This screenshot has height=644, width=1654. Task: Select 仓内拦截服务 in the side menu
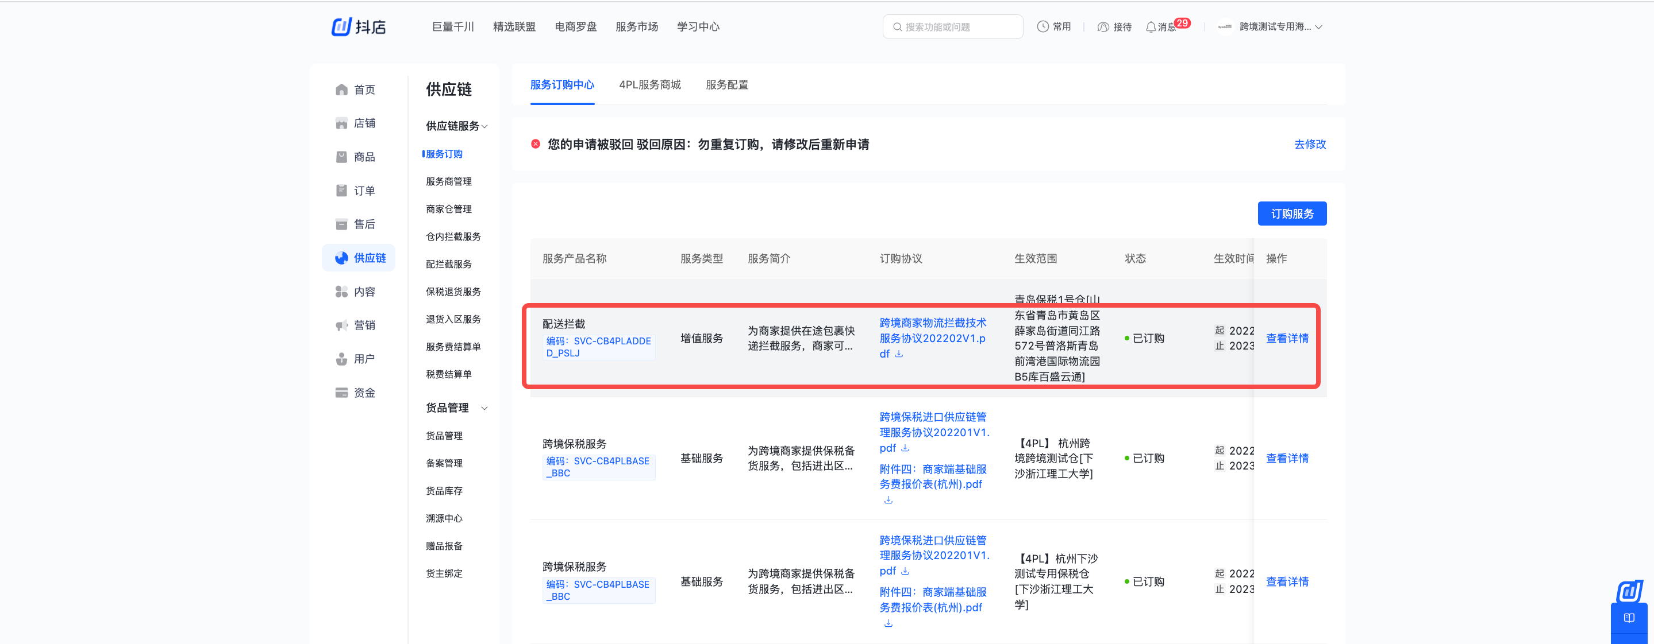point(453,236)
